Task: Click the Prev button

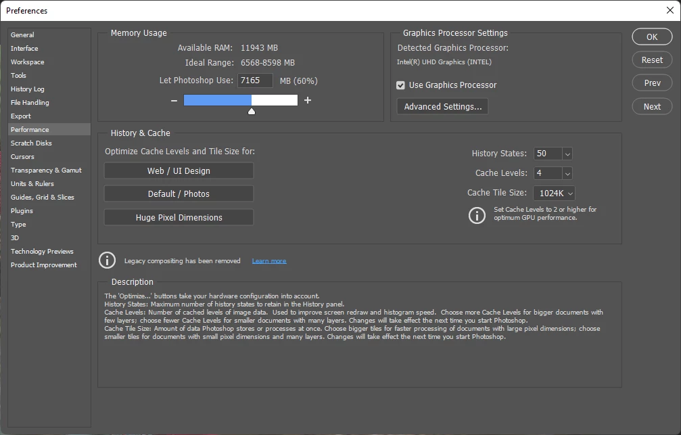Action: (x=652, y=83)
